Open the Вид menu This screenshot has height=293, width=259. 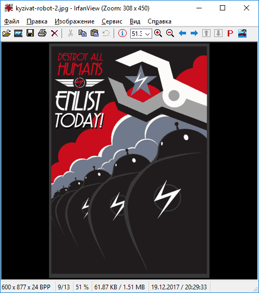(x=135, y=21)
